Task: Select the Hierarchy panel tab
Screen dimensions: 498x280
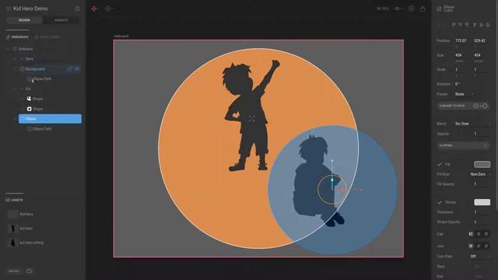Action: [x=17, y=37]
